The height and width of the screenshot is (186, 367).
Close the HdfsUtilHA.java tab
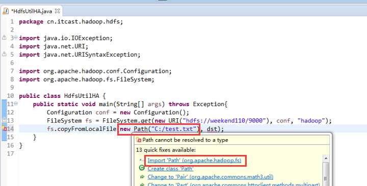point(57,11)
